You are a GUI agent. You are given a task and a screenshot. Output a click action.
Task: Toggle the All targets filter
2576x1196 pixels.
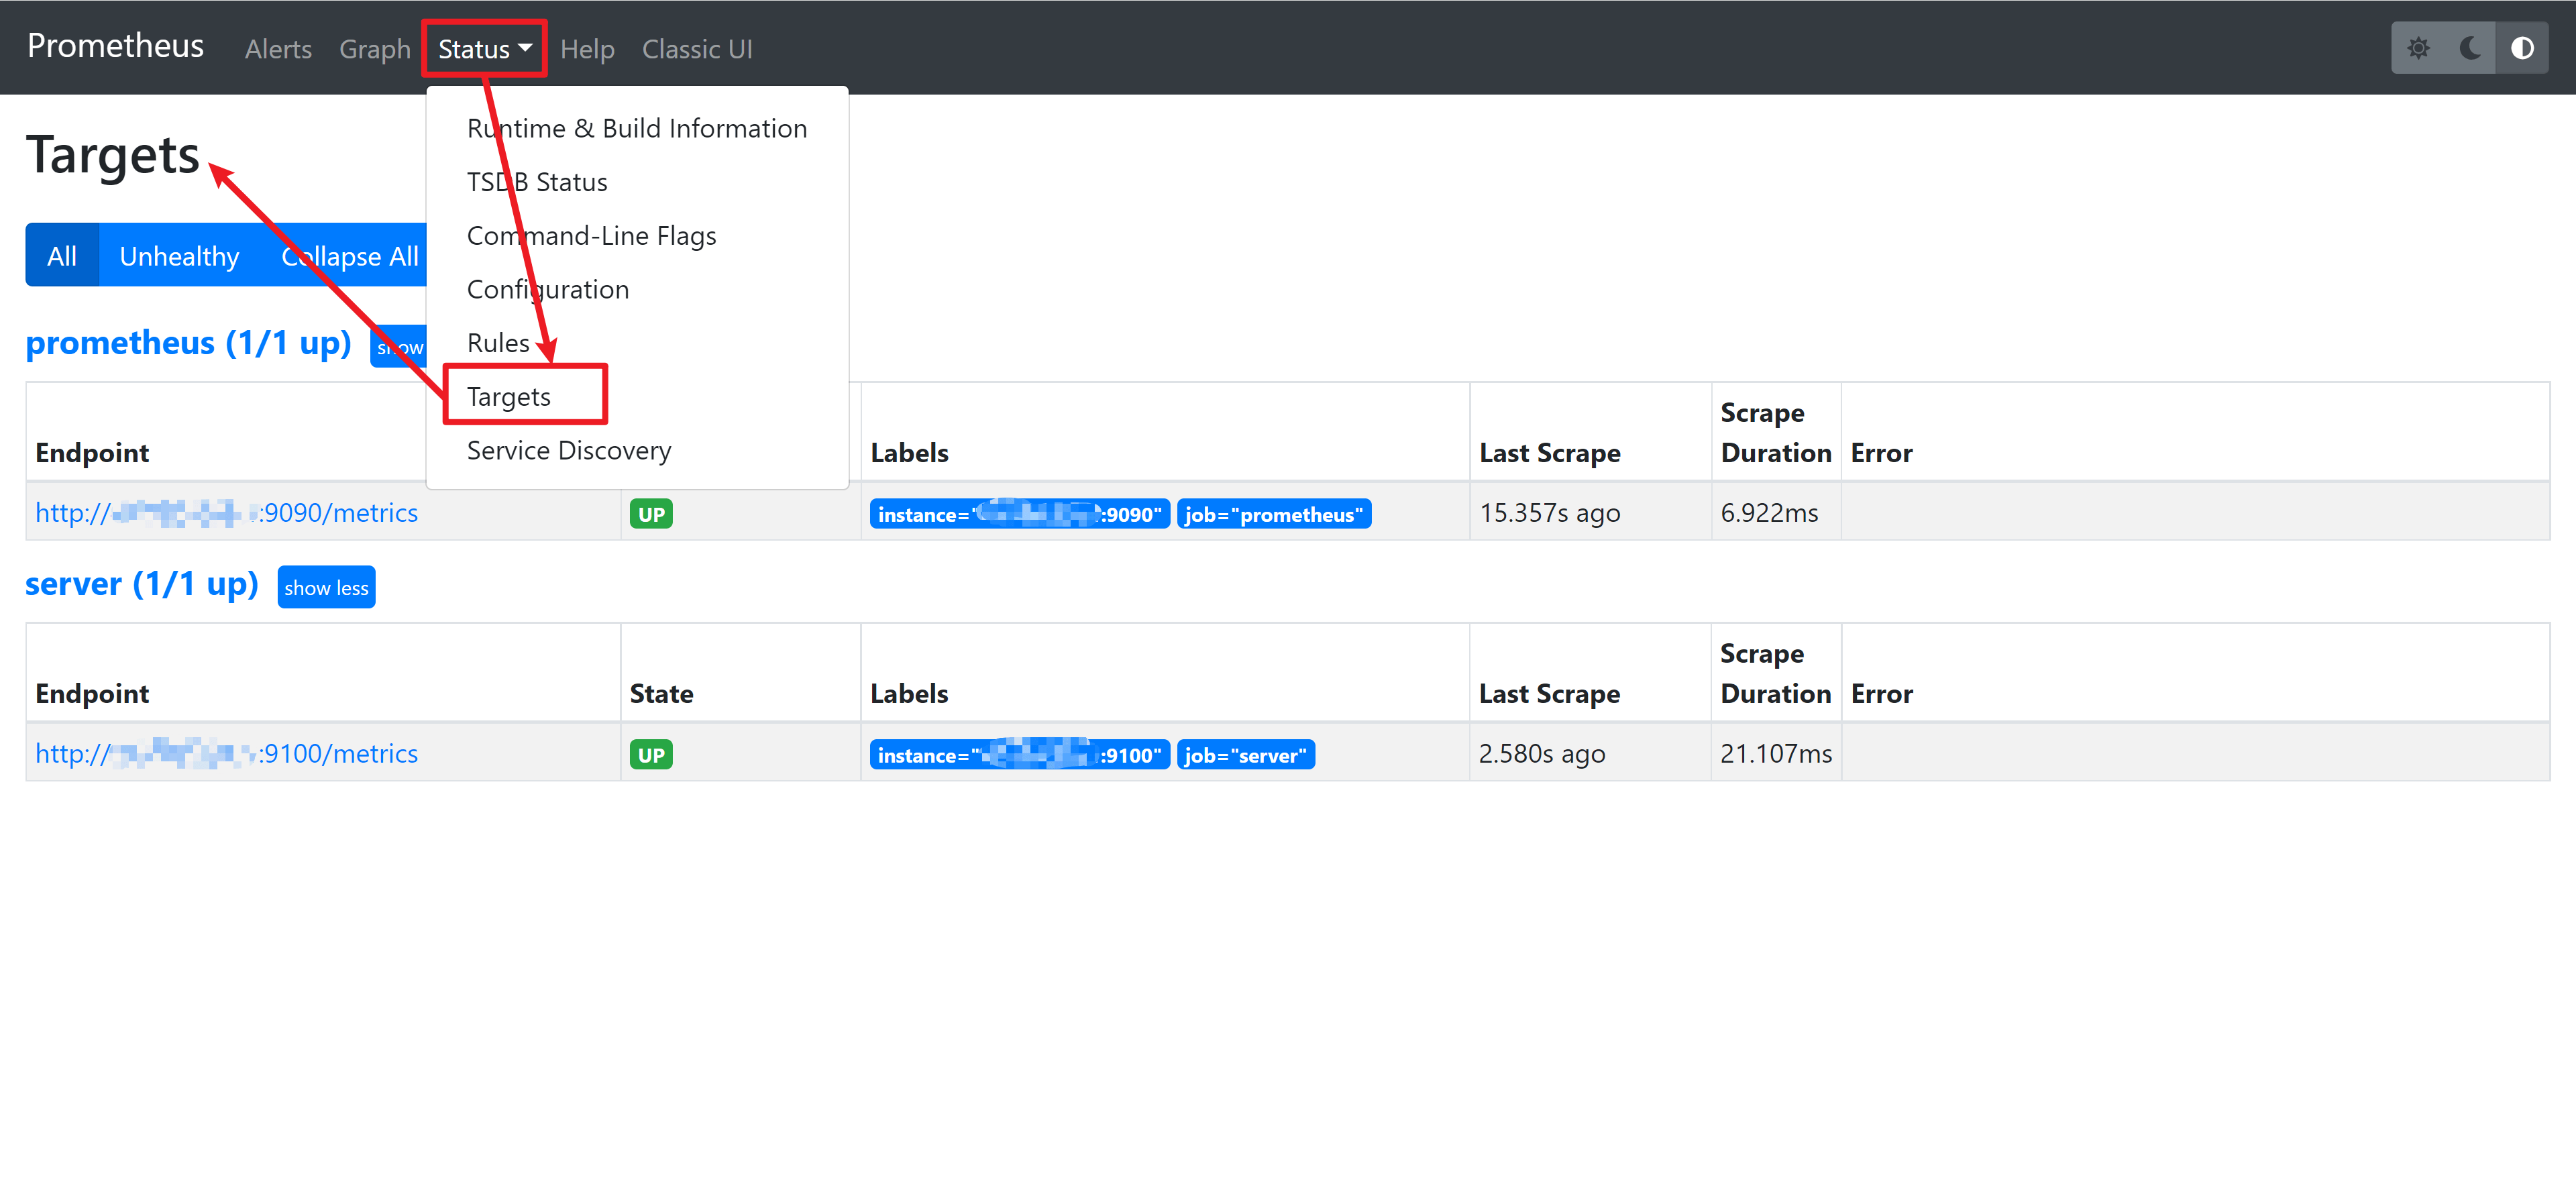point(62,256)
